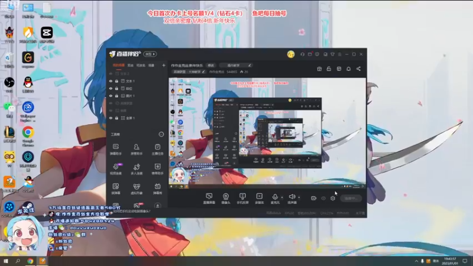Collapse the 工具箱 panel with circle button
473x266 pixels.
click(x=161, y=134)
